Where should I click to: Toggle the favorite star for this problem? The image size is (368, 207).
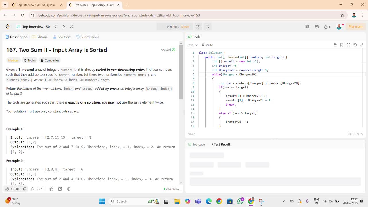(x=51, y=189)
